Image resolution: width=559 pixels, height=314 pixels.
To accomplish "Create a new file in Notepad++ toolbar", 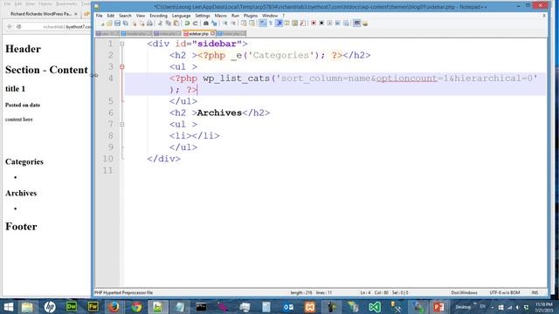I will tap(101, 24).
